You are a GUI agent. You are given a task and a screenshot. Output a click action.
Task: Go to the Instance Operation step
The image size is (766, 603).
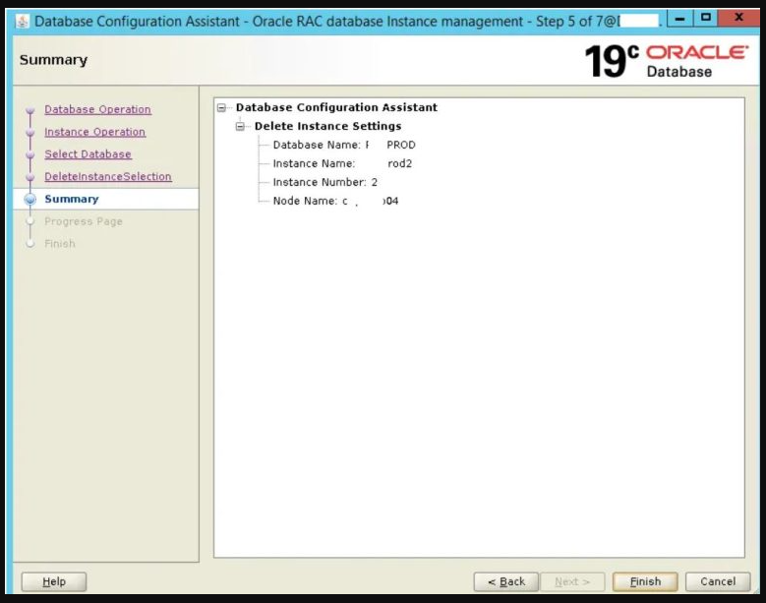point(94,132)
